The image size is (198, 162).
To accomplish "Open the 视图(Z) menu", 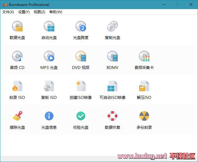I will [39, 12].
